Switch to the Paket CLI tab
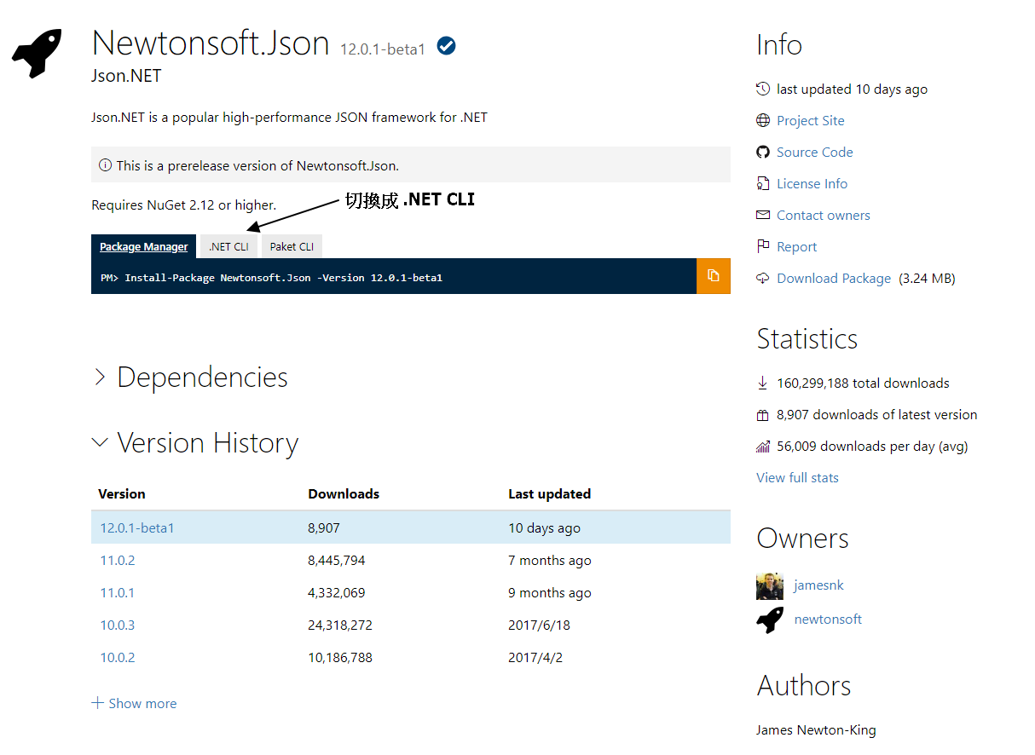This screenshot has height=755, width=1035. (x=292, y=246)
